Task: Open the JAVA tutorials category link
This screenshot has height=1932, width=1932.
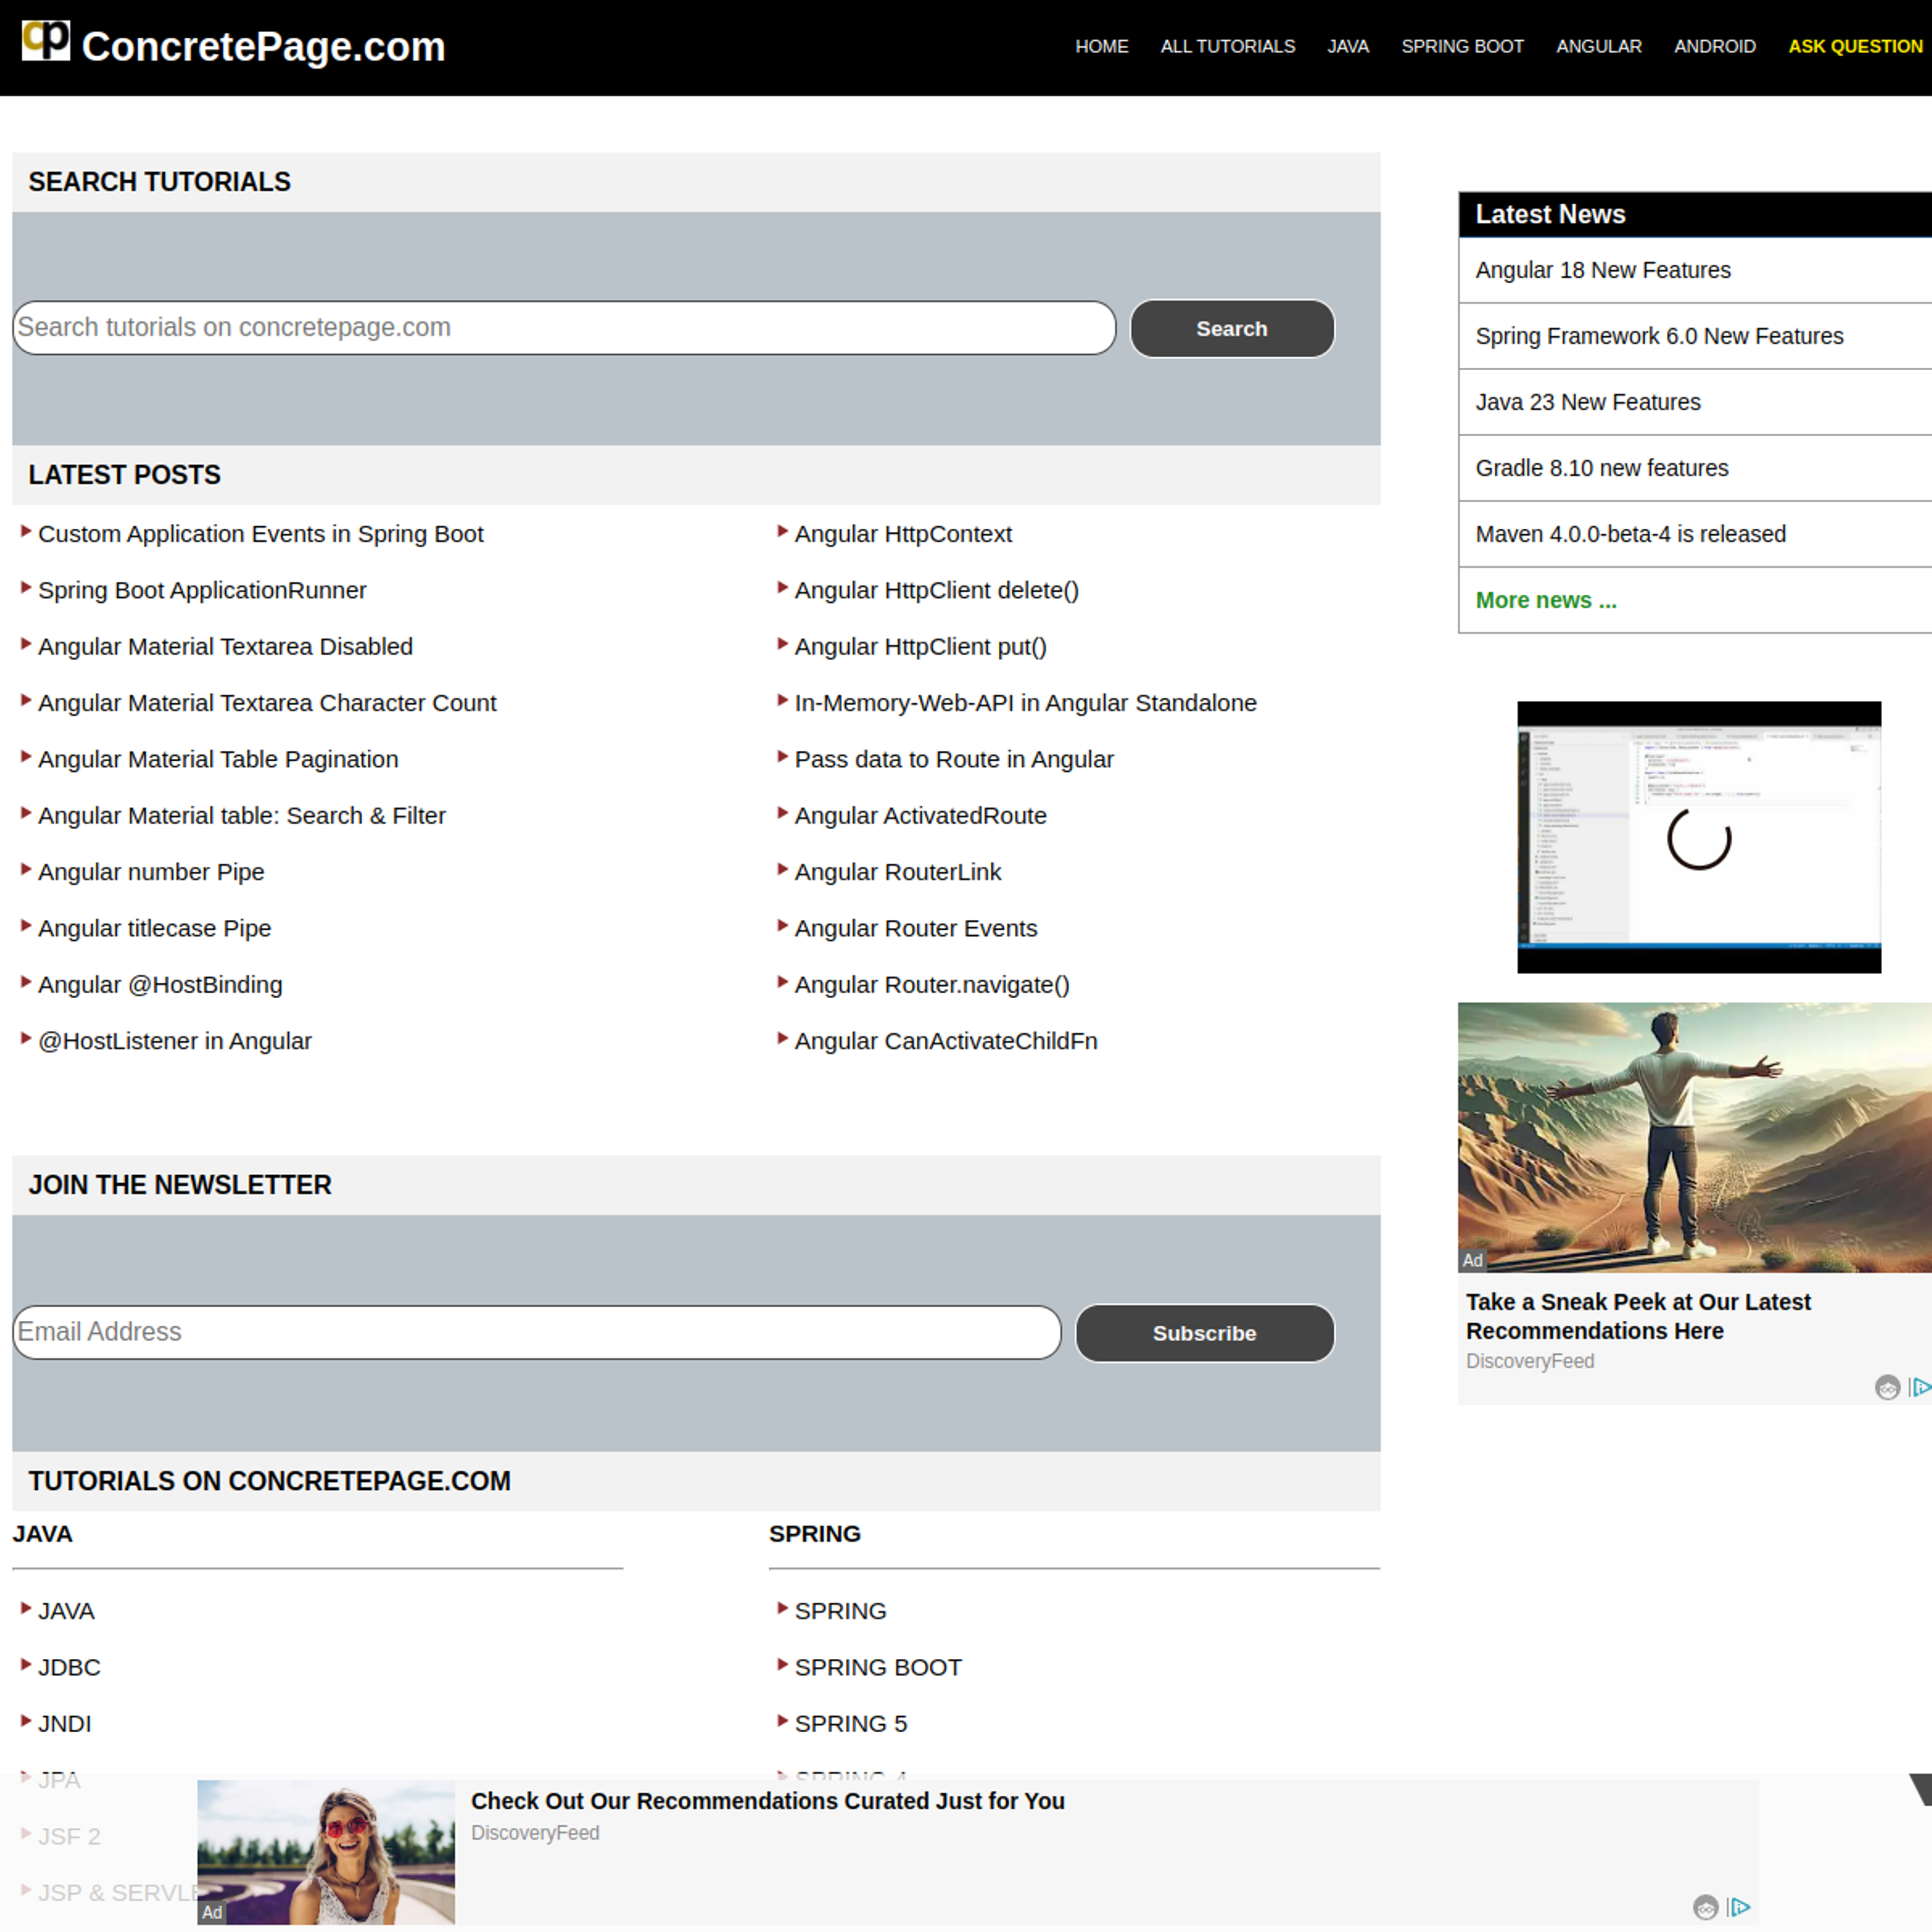Action: 66,1611
